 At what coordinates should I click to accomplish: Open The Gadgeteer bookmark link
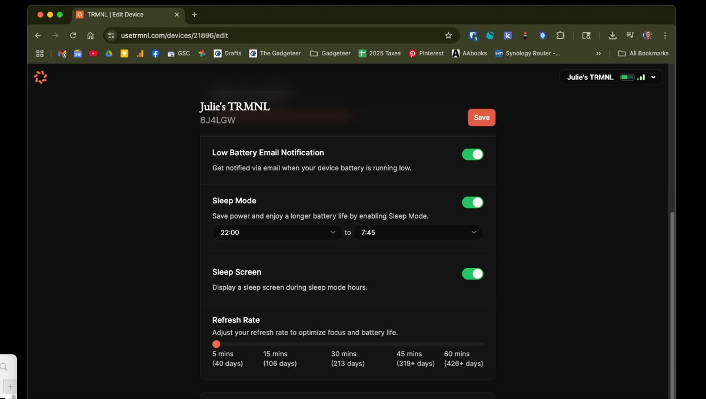[275, 53]
